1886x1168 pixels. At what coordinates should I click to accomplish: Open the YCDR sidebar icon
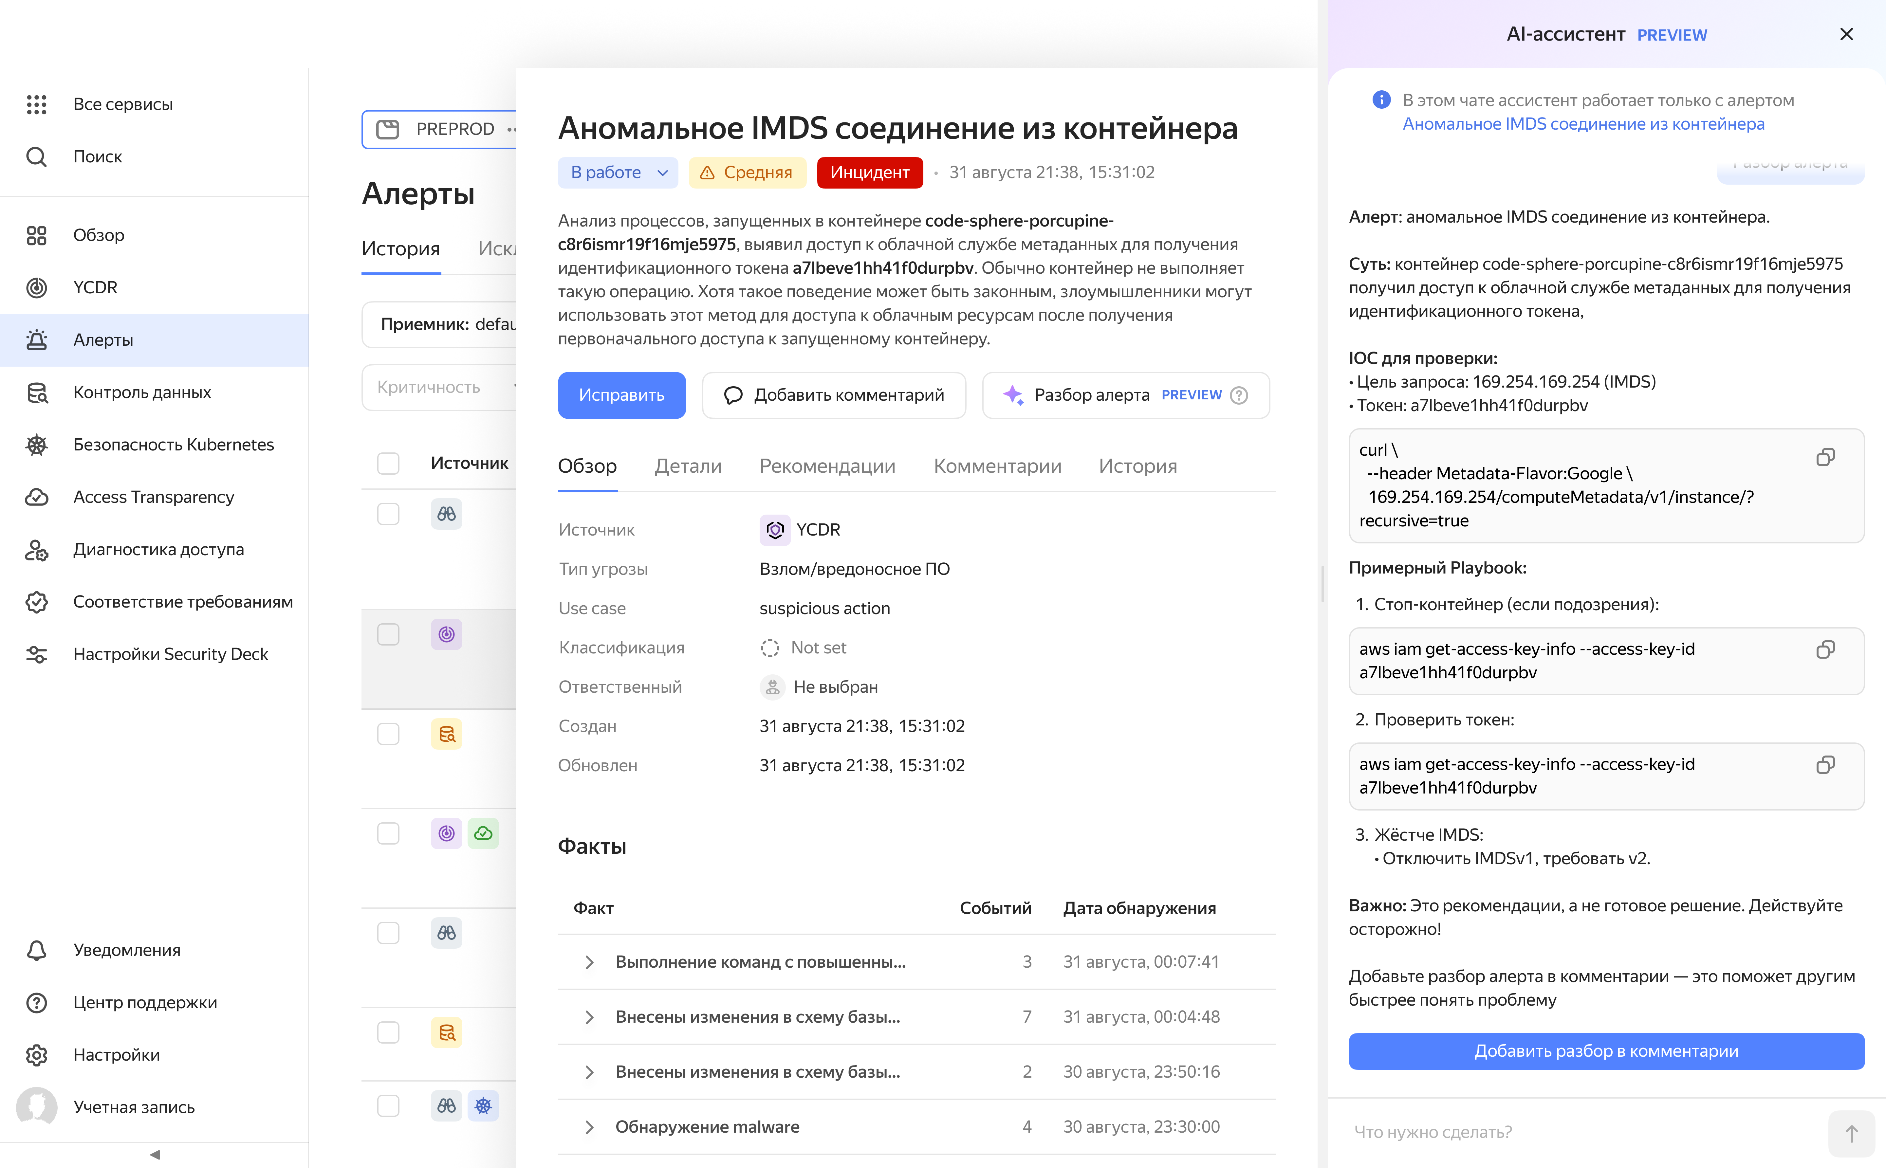[x=36, y=287]
